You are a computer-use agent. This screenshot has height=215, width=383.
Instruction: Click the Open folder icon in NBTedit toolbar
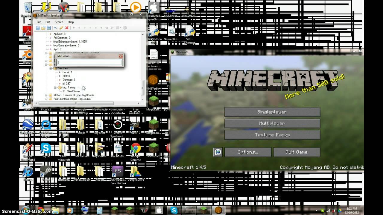pyautogui.click(x=43, y=28)
